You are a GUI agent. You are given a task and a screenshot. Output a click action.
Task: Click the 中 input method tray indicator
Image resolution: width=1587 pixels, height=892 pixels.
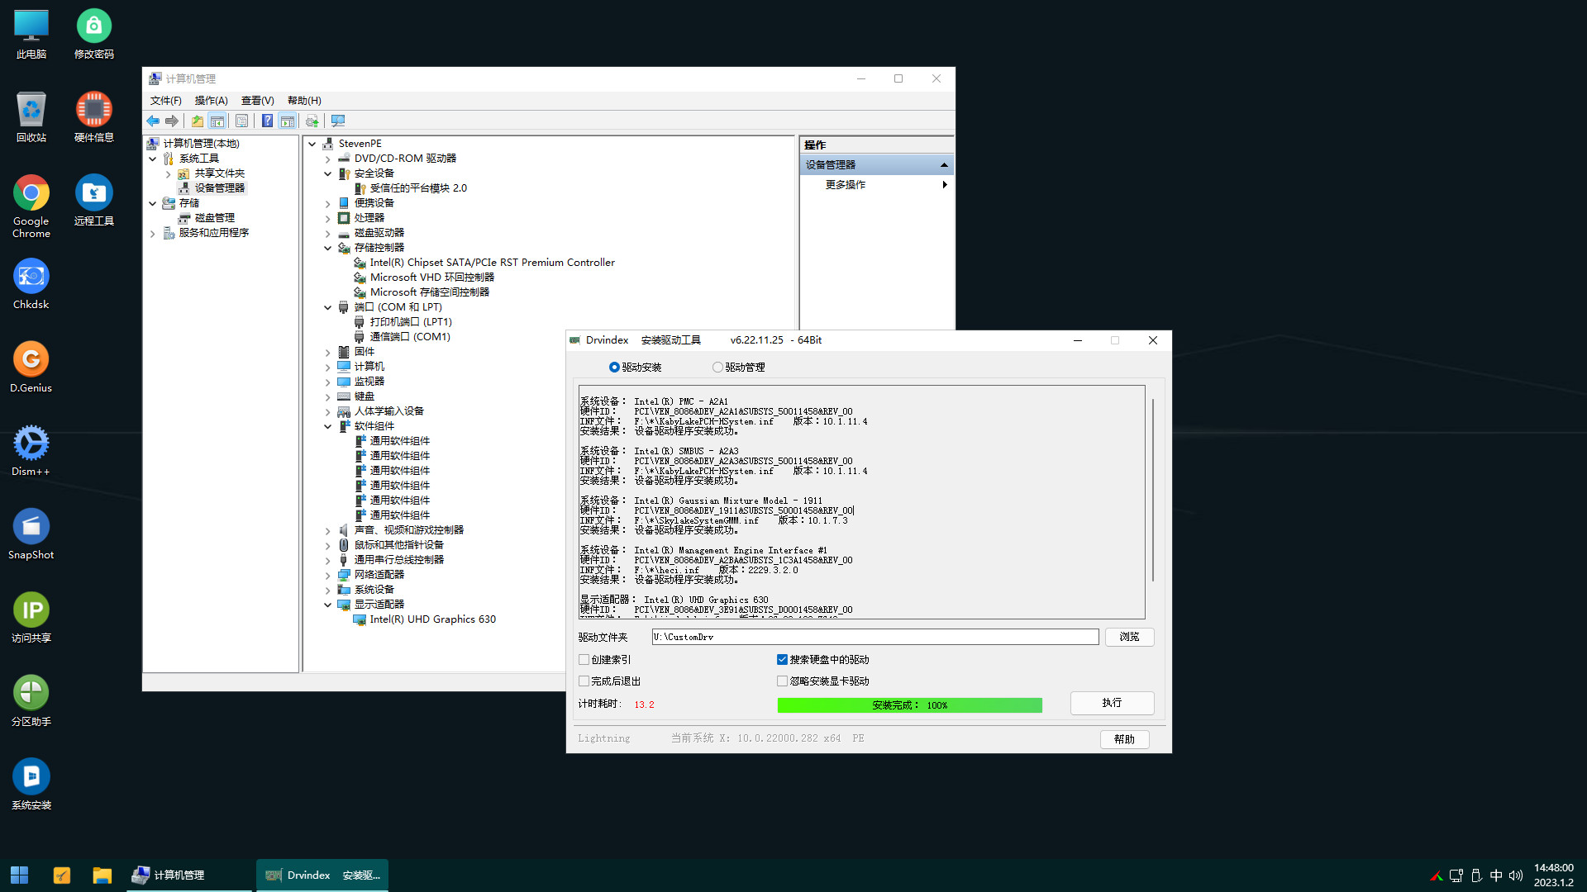tap(1496, 875)
